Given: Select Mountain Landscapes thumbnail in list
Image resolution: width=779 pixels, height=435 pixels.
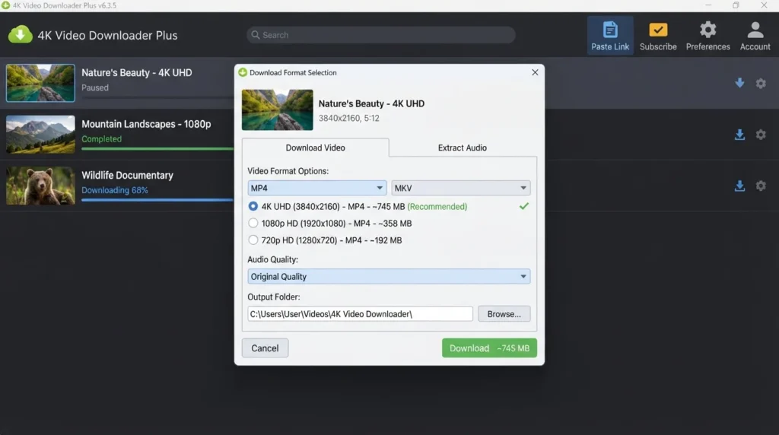Looking at the screenshot, I should pyautogui.click(x=40, y=135).
